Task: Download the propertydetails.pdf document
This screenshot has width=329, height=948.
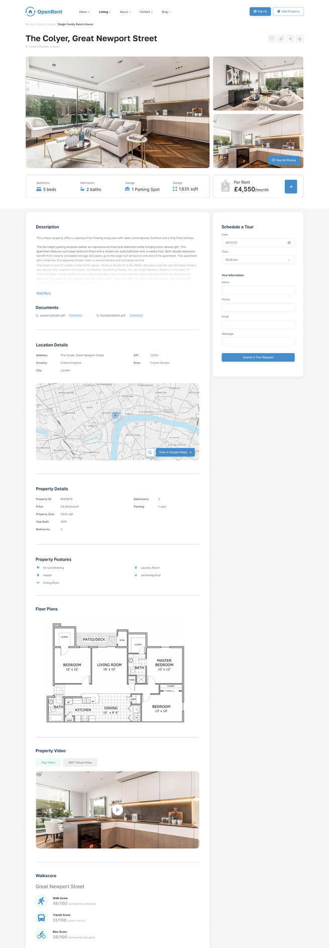Action: pyautogui.click(x=75, y=315)
